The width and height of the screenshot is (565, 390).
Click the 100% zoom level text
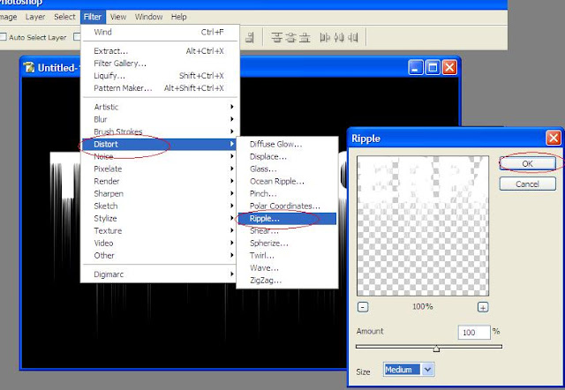pos(423,307)
